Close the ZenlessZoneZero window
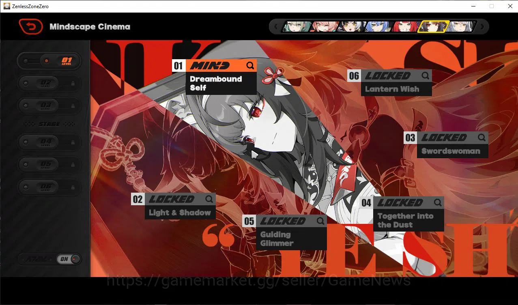The height and width of the screenshot is (305, 518). pos(510,6)
